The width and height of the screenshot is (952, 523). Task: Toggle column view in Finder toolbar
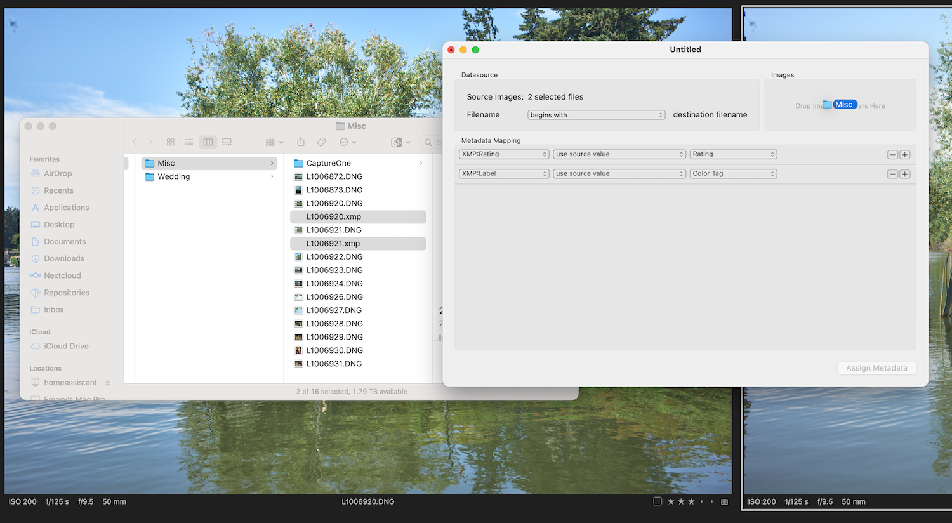[x=208, y=142]
